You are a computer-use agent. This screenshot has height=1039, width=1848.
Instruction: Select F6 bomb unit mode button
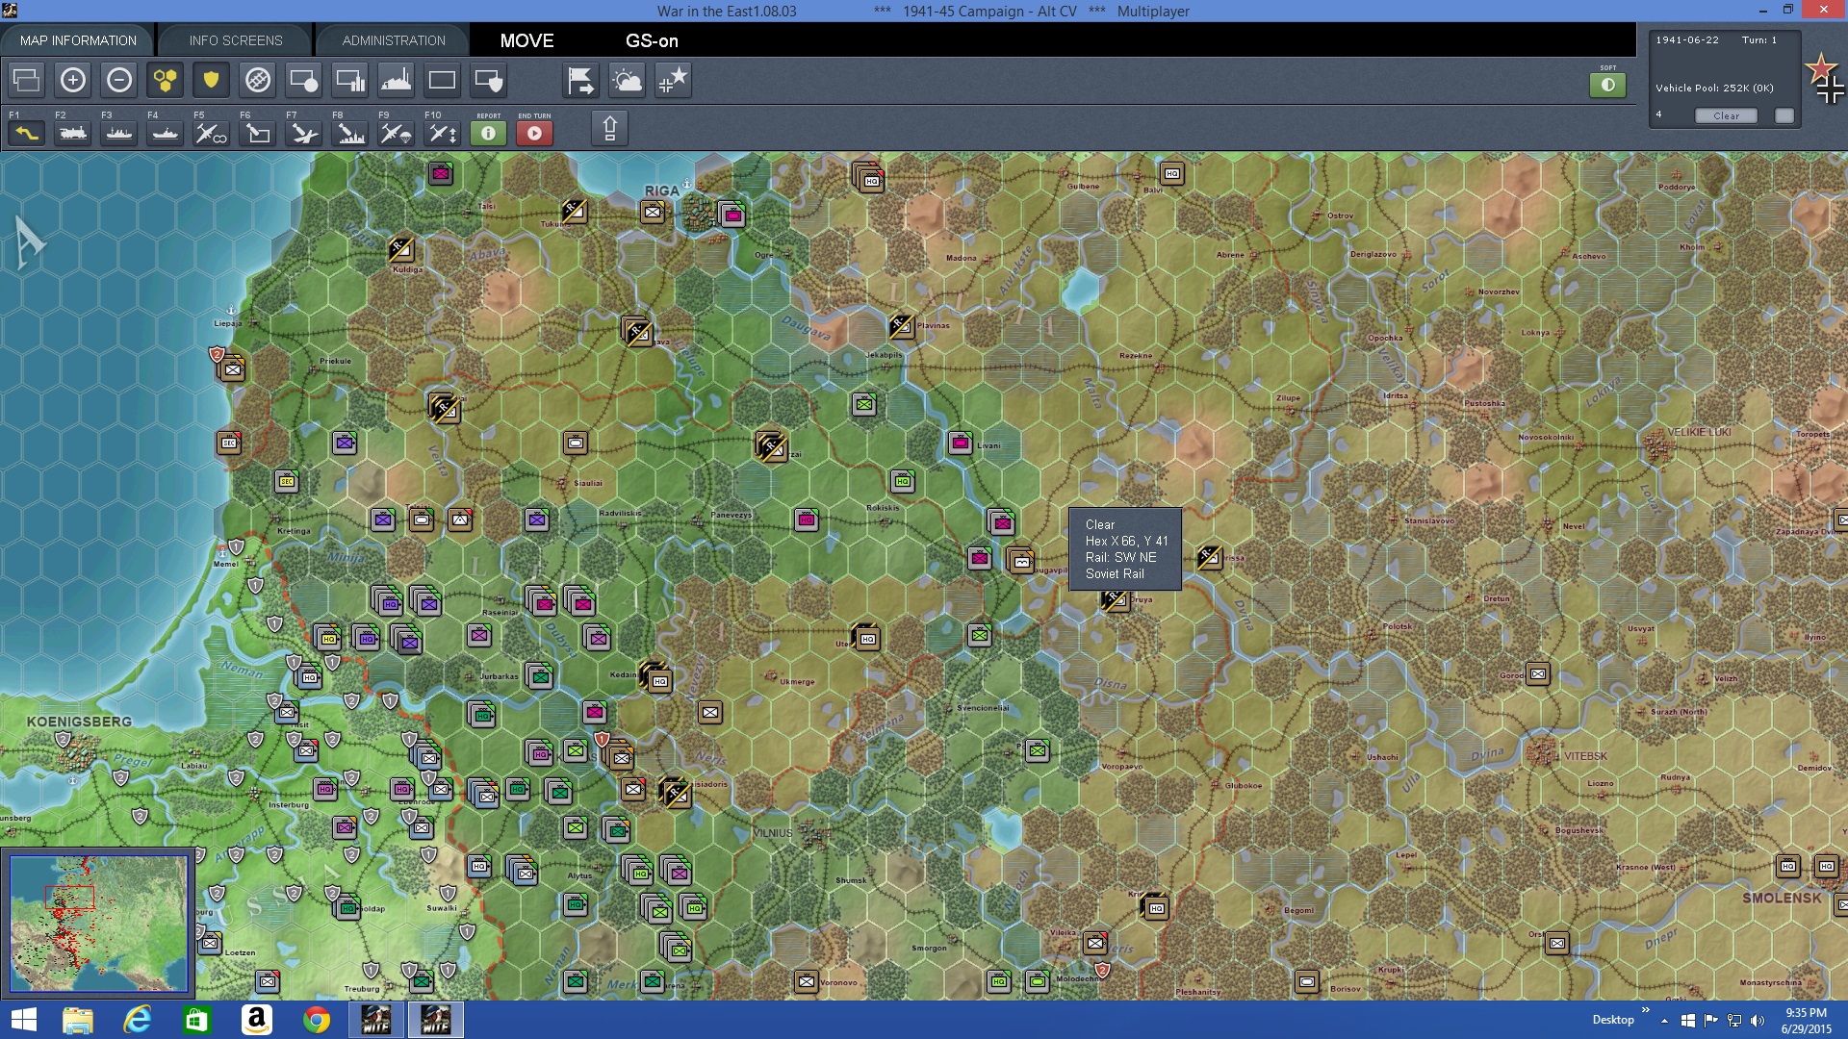pyautogui.click(x=257, y=134)
